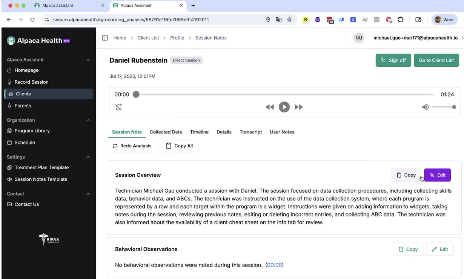Go back in browser history
Viewport: 464px width, 279px height.
tap(9, 20)
